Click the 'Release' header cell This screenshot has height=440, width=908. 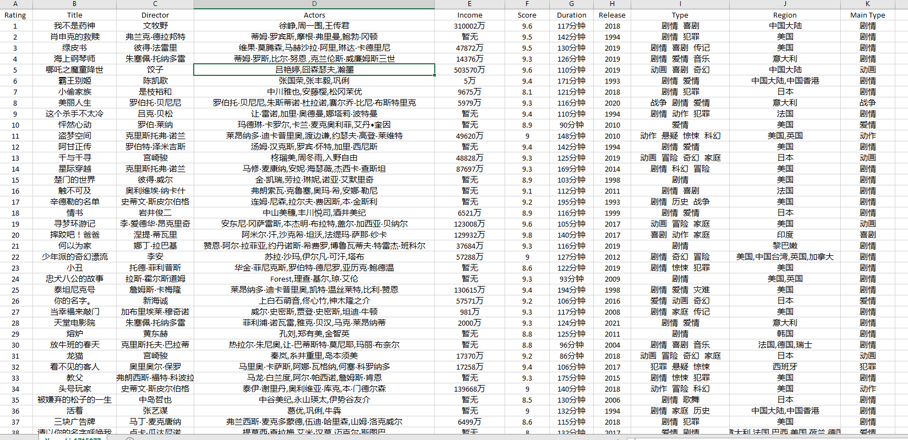click(x=612, y=15)
